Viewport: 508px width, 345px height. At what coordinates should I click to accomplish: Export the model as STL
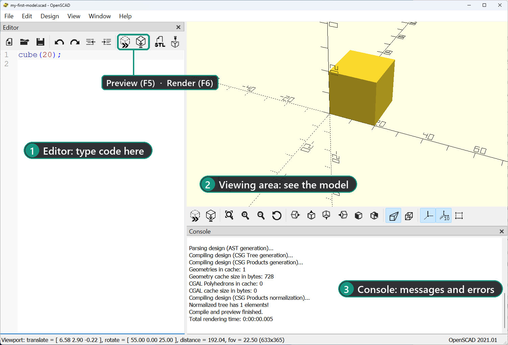160,42
